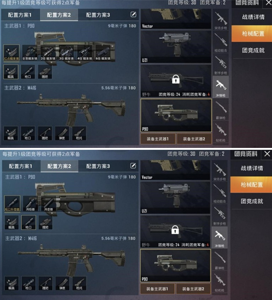Image resolution: width=272 pixels, height=300 pixels.
Task: Select 突击步枪 assault rifle category in upper screenshot
Action: pyautogui.click(x=221, y=20)
